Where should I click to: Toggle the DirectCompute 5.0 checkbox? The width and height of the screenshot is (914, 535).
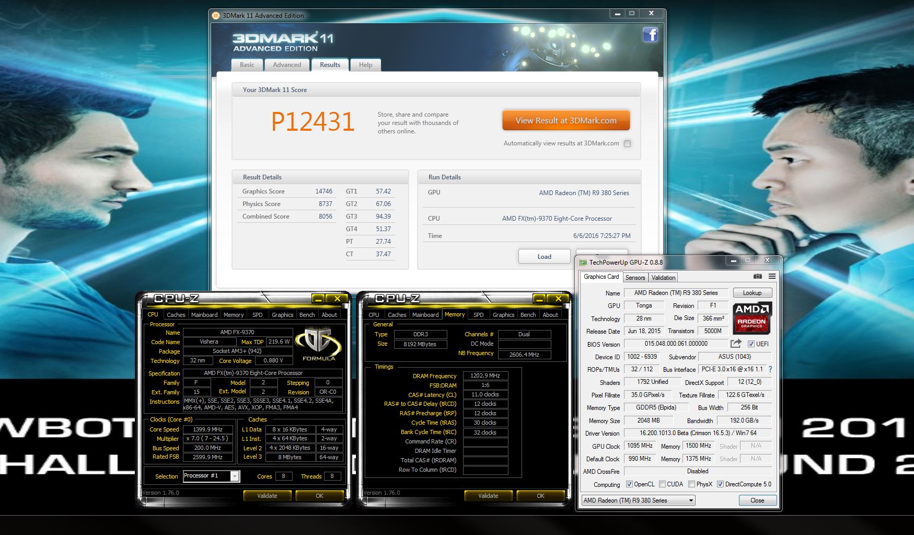pyautogui.click(x=720, y=484)
